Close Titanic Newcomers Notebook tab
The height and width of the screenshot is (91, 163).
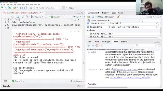pos(43,13)
